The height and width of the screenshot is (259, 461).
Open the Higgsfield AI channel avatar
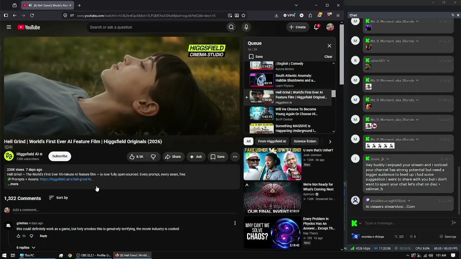pyautogui.click(x=9, y=156)
